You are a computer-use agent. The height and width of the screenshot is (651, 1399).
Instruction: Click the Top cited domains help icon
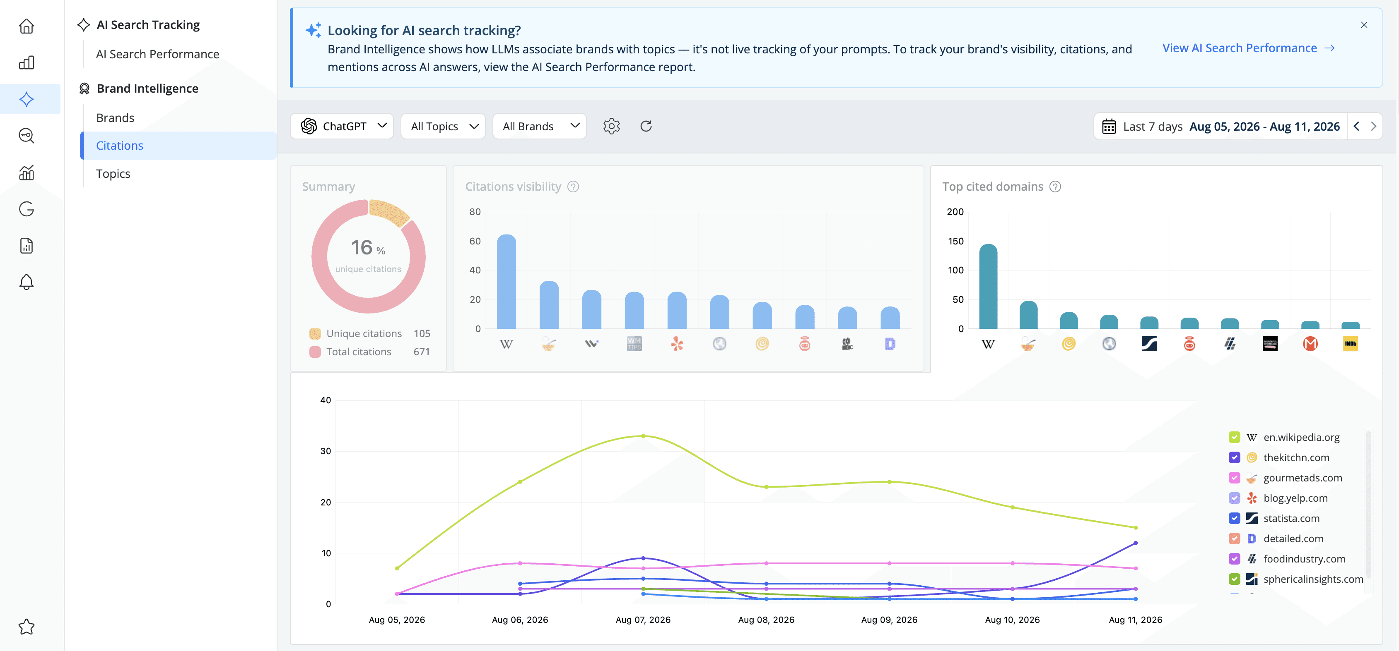(x=1055, y=187)
